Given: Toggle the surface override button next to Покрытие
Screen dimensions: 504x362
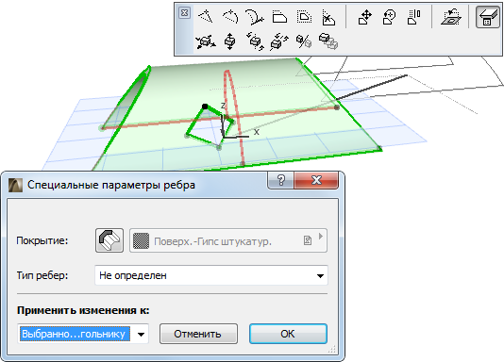Looking at the screenshot, I should (109, 240).
